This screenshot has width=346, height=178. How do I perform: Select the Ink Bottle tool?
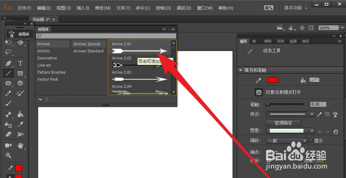(x=8, y=124)
